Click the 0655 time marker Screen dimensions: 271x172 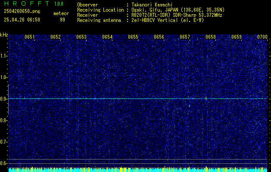click(133, 37)
